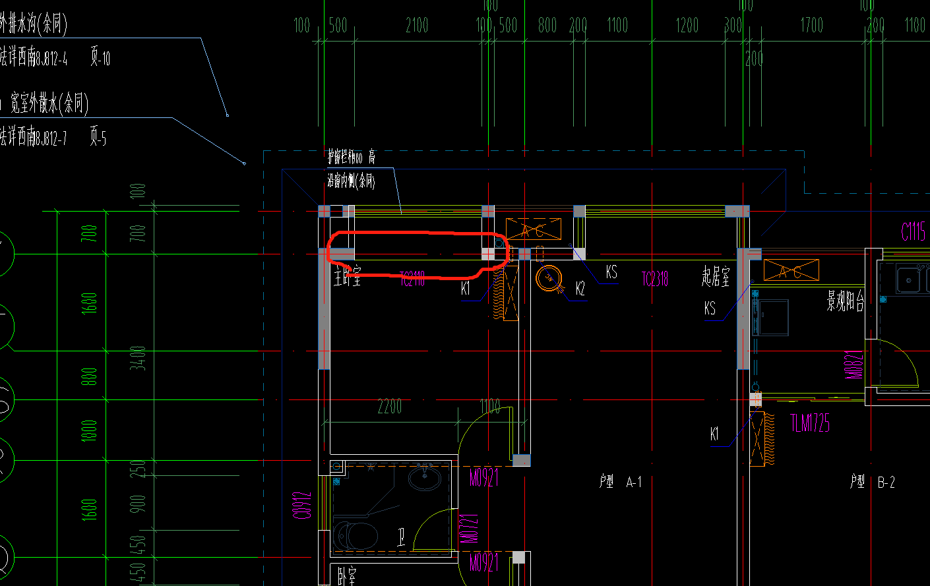Screen dimensions: 930x586
Task: Select the AC unit box below the C1115 window
Action: tap(791, 270)
